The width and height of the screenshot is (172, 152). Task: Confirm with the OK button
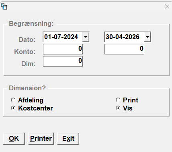pos(14,139)
